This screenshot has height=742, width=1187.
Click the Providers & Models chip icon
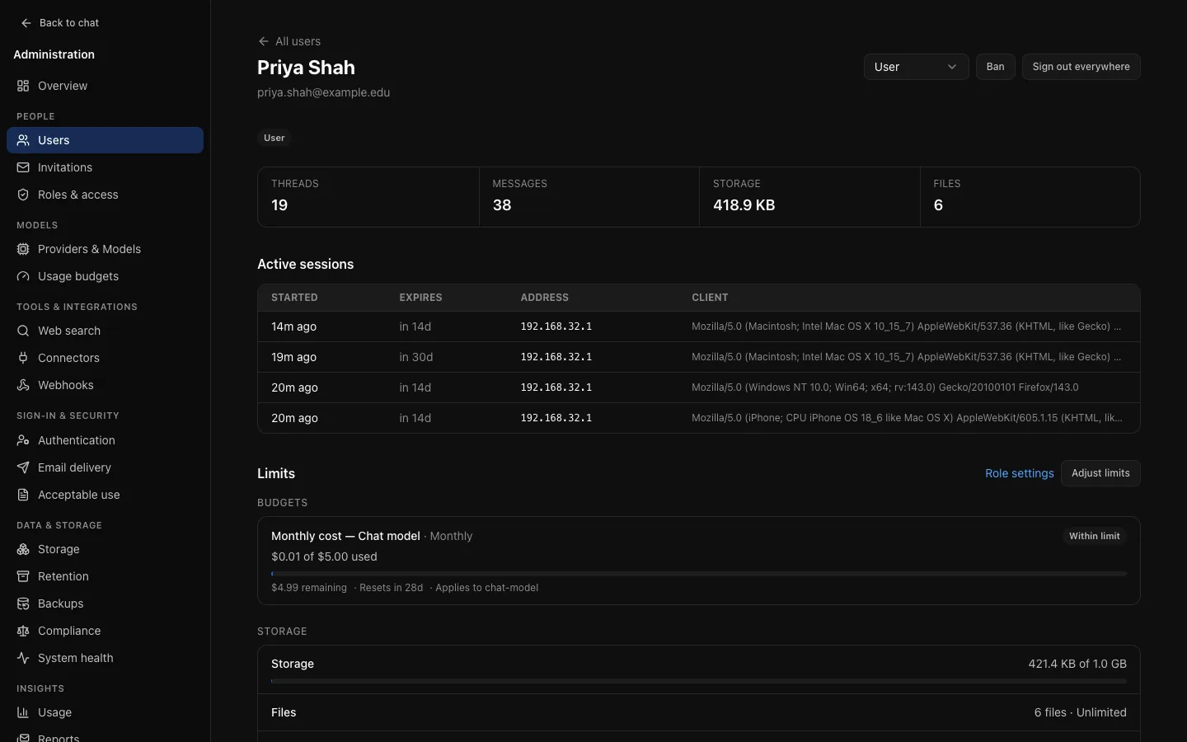[23, 249]
